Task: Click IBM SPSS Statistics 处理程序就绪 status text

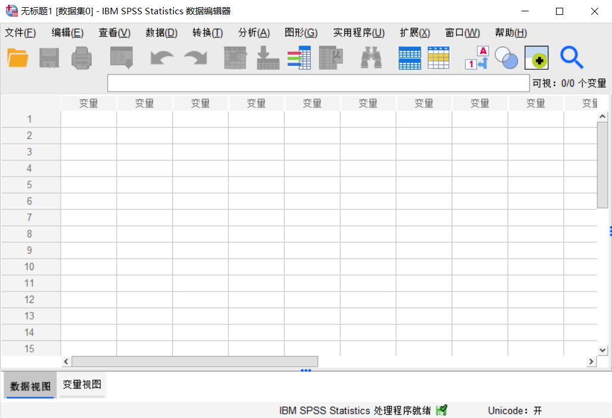Action: point(355,411)
